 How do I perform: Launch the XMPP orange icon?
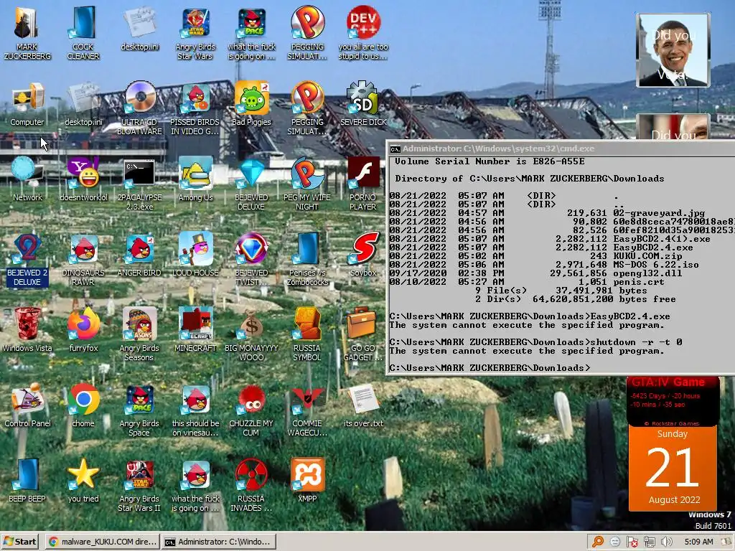(x=307, y=481)
